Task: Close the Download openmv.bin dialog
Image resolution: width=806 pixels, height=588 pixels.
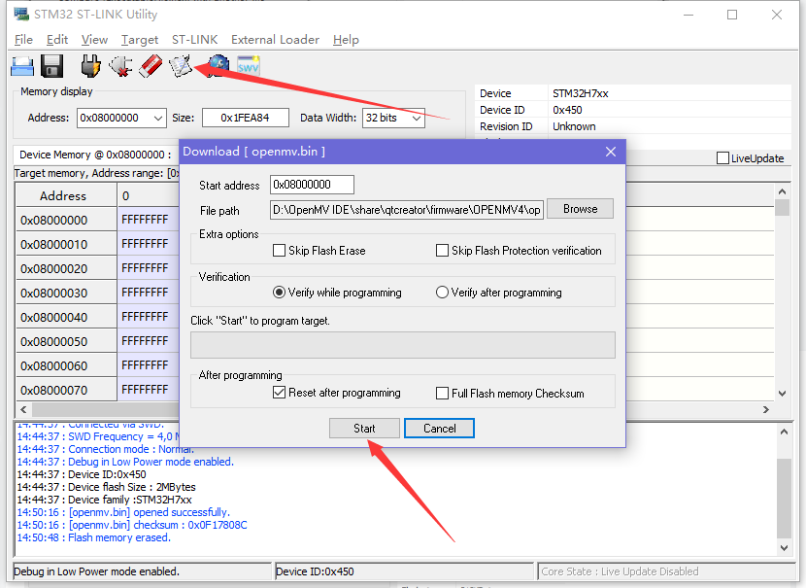Action: tap(611, 152)
